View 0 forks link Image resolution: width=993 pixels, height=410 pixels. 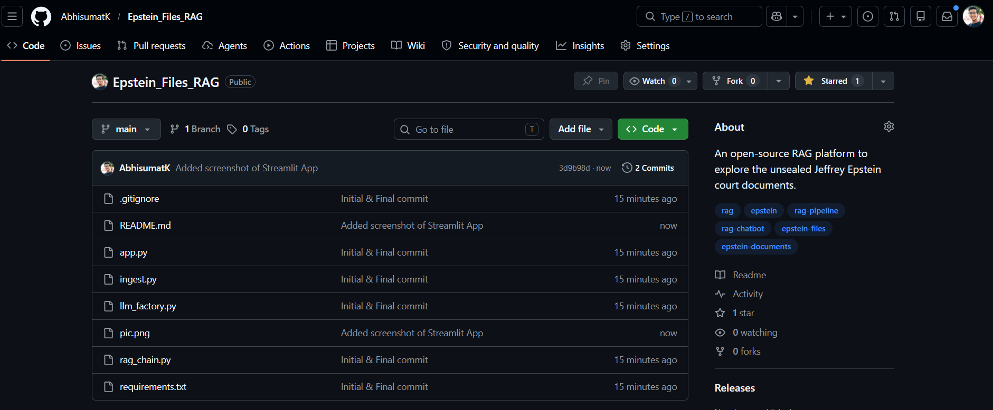coord(738,352)
